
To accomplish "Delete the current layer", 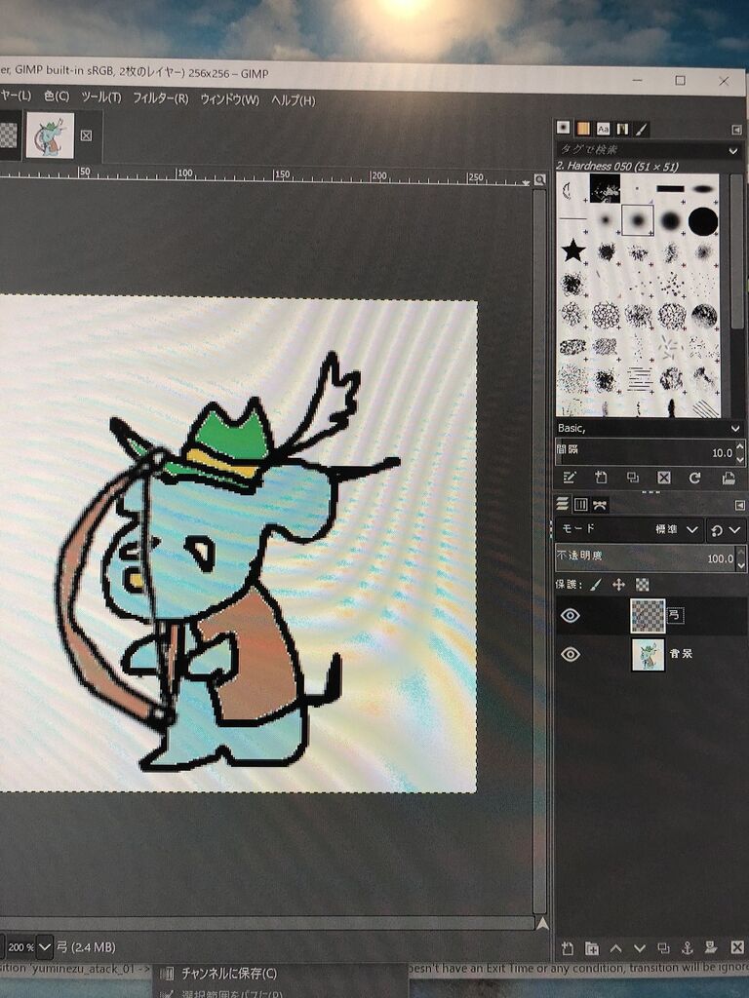I will (x=736, y=947).
